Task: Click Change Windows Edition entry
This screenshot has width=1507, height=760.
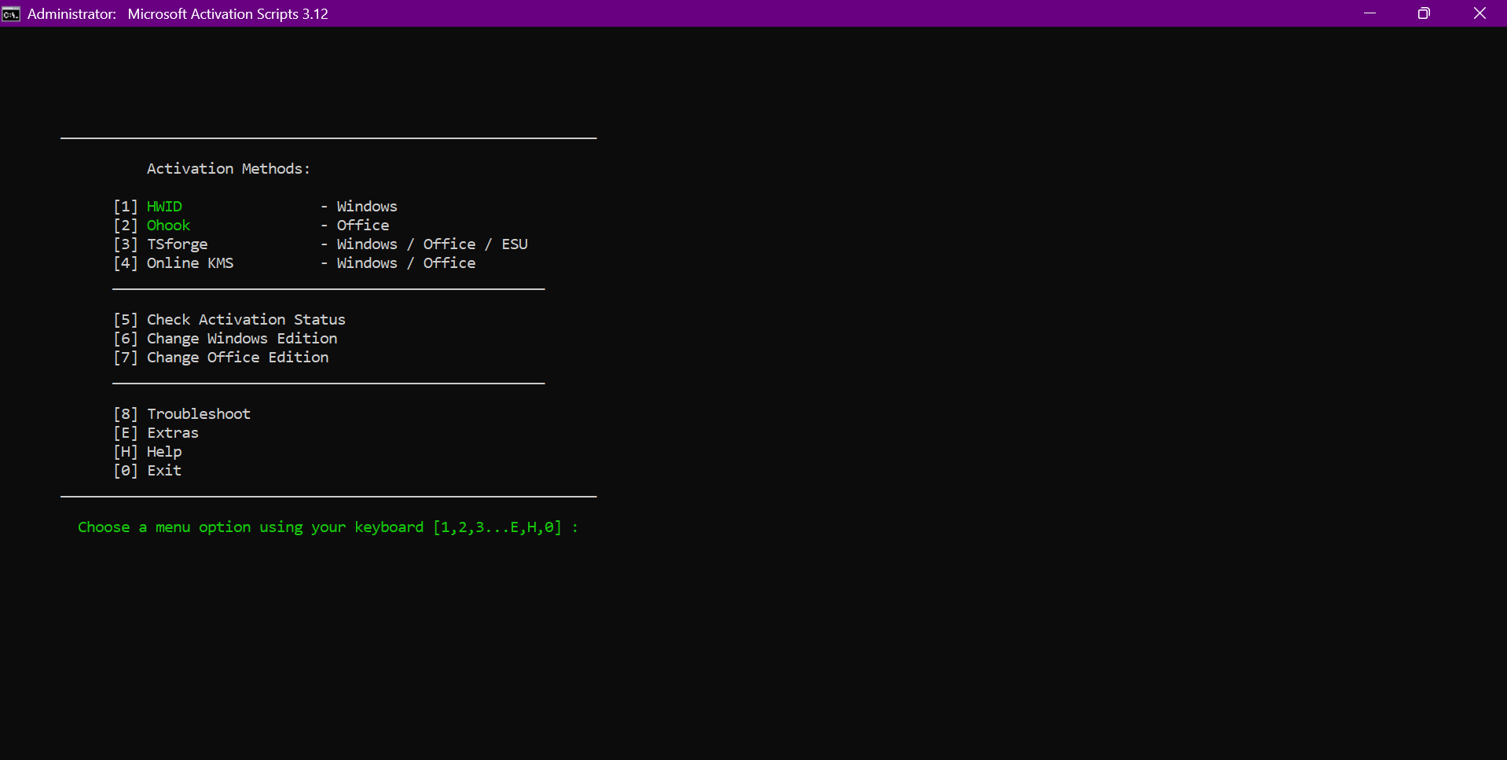Action: click(x=225, y=339)
